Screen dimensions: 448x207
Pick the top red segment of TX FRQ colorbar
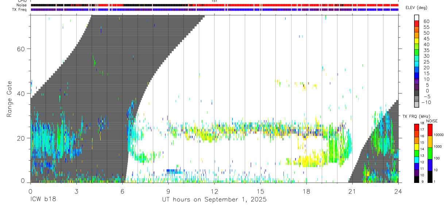tap(416, 127)
